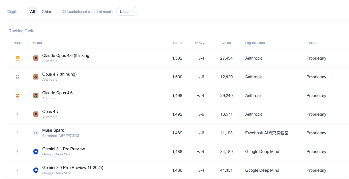Click Proprietary license in Muse Spark row

pyautogui.click(x=316, y=133)
